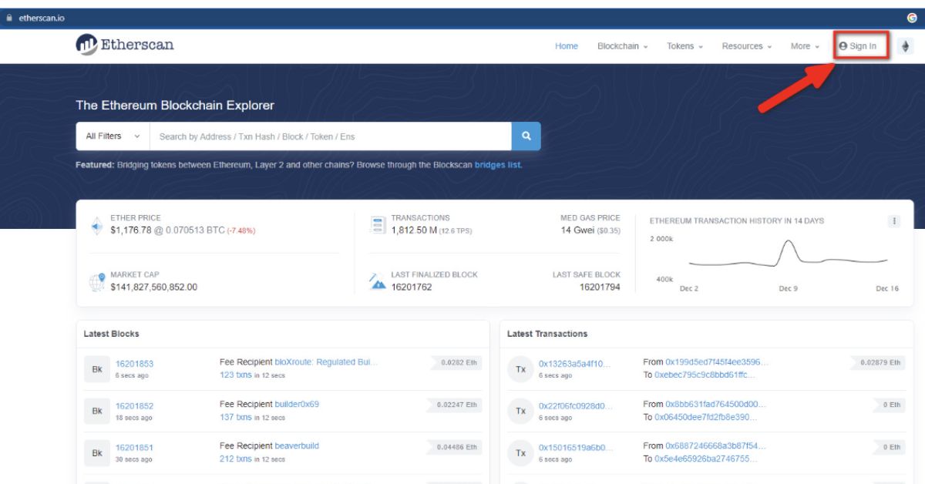Click the ether price $1,176.78 value
The width and height of the screenshot is (925, 484).
132,230
